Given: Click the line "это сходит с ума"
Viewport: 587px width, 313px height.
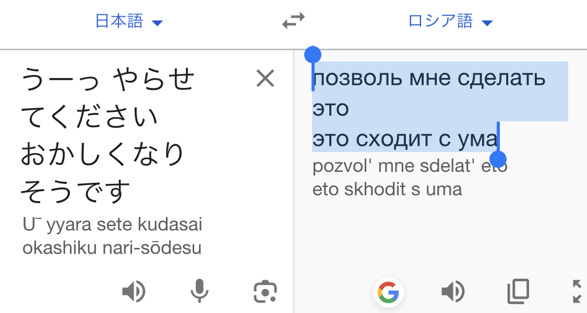Looking at the screenshot, I should [x=404, y=139].
